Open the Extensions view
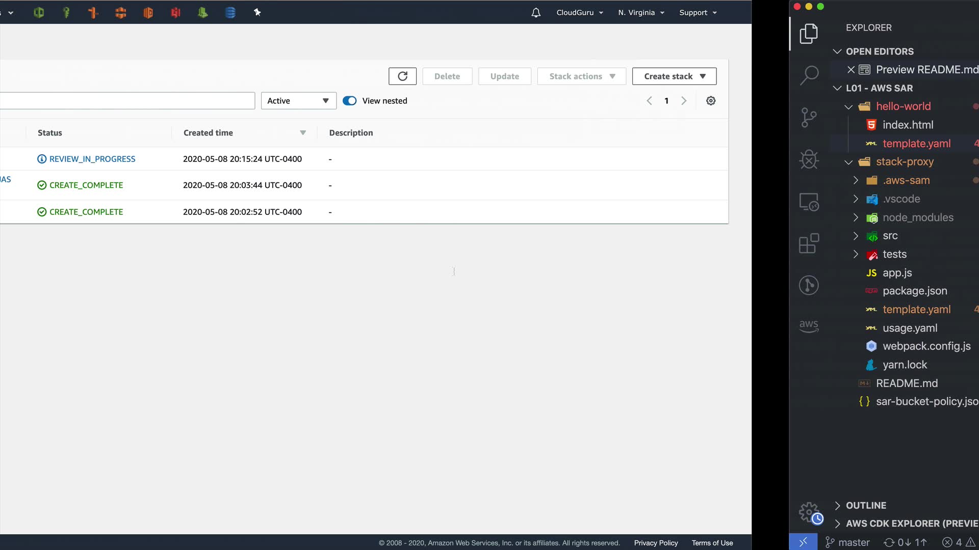979x550 pixels. pyautogui.click(x=809, y=243)
